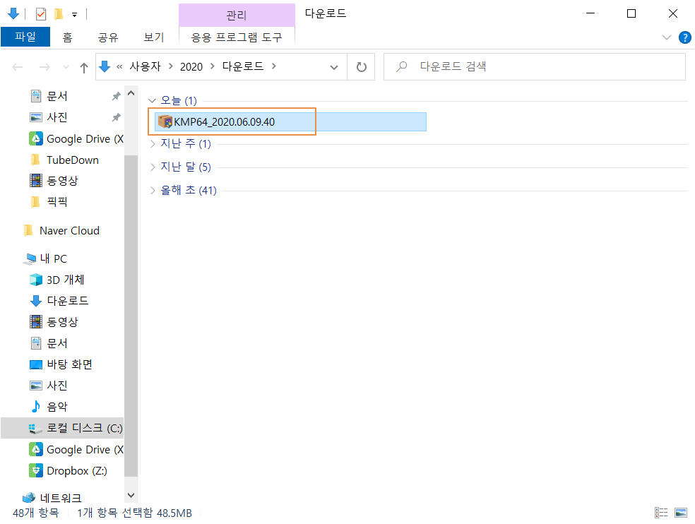Click the pin icon beside 문서
The image size is (695, 524).
116,96
